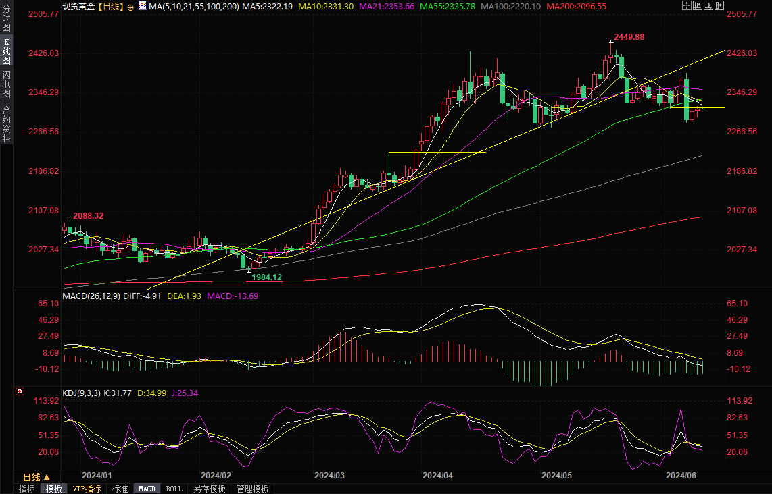Image resolution: width=772 pixels, height=494 pixels.
Task: Click the 标准 template option
Action: 120,489
